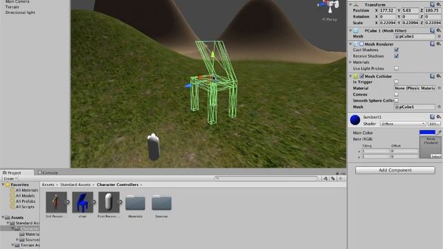Select the chair asset thumbnail
This screenshot has width=443, height=249.
[x=82, y=202]
